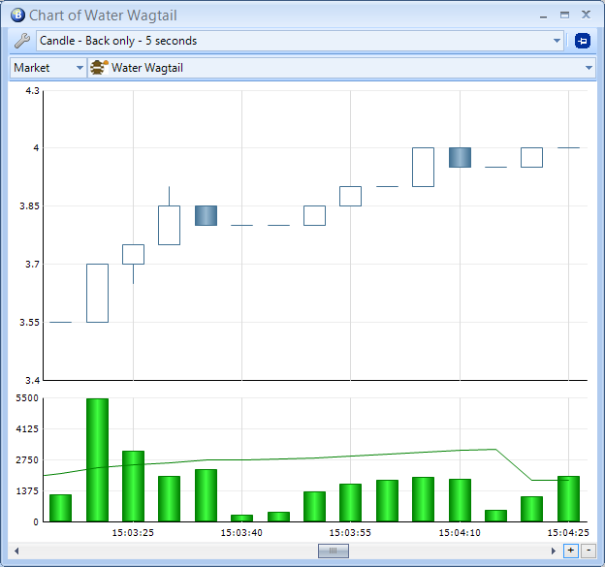The height and width of the screenshot is (567, 605).
Task: Click the app logo icon in the title bar
Action: click(x=17, y=16)
